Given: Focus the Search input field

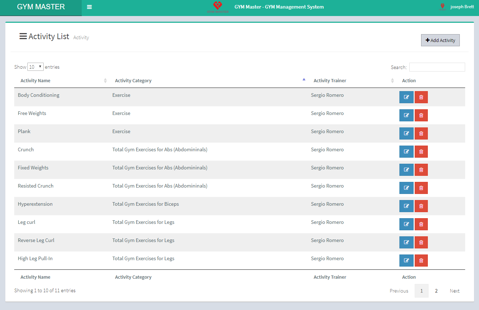Looking at the screenshot, I should tap(437, 67).
